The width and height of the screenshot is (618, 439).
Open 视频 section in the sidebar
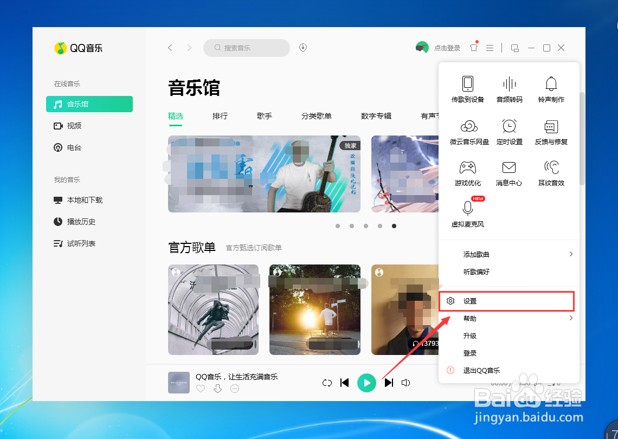pos(76,126)
